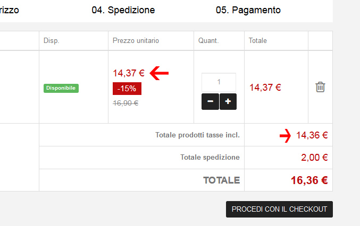Click the Disp. column header

51,41
